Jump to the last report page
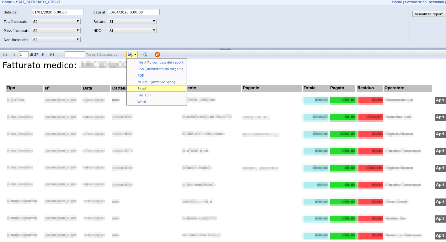Screen dimensions: 446x242 52,54
